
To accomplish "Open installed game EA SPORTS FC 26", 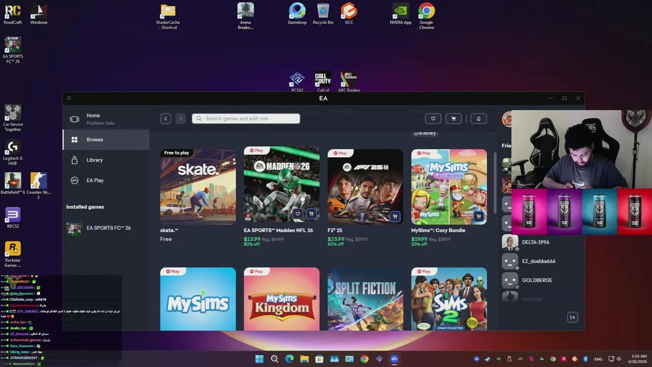I will point(106,228).
